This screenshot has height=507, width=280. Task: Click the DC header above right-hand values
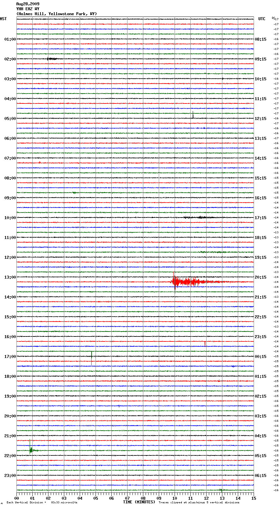tap(273, 18)
